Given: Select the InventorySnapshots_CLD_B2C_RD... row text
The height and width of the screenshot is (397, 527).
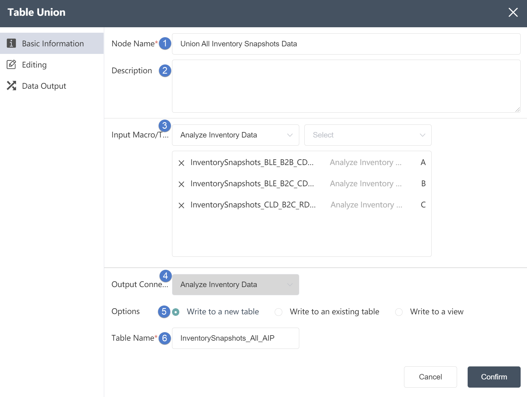Looking at the screenshot, I should click(x=253, y=205).
